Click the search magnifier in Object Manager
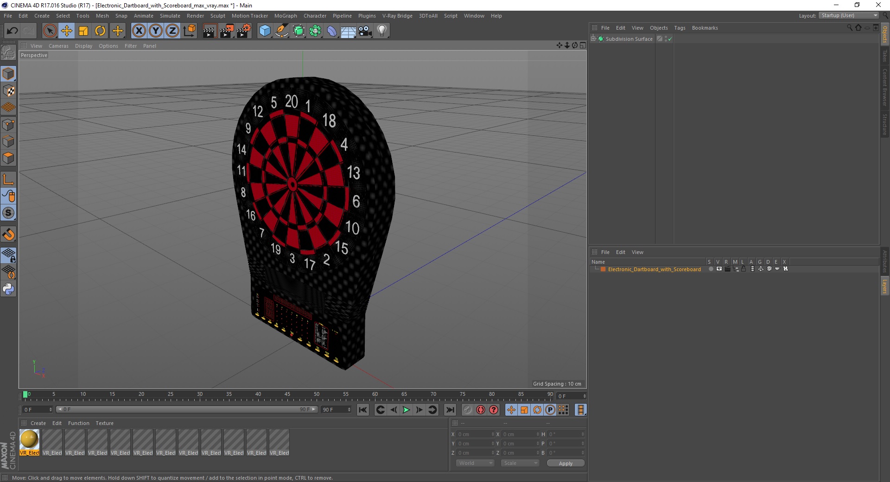 [849, 28]
